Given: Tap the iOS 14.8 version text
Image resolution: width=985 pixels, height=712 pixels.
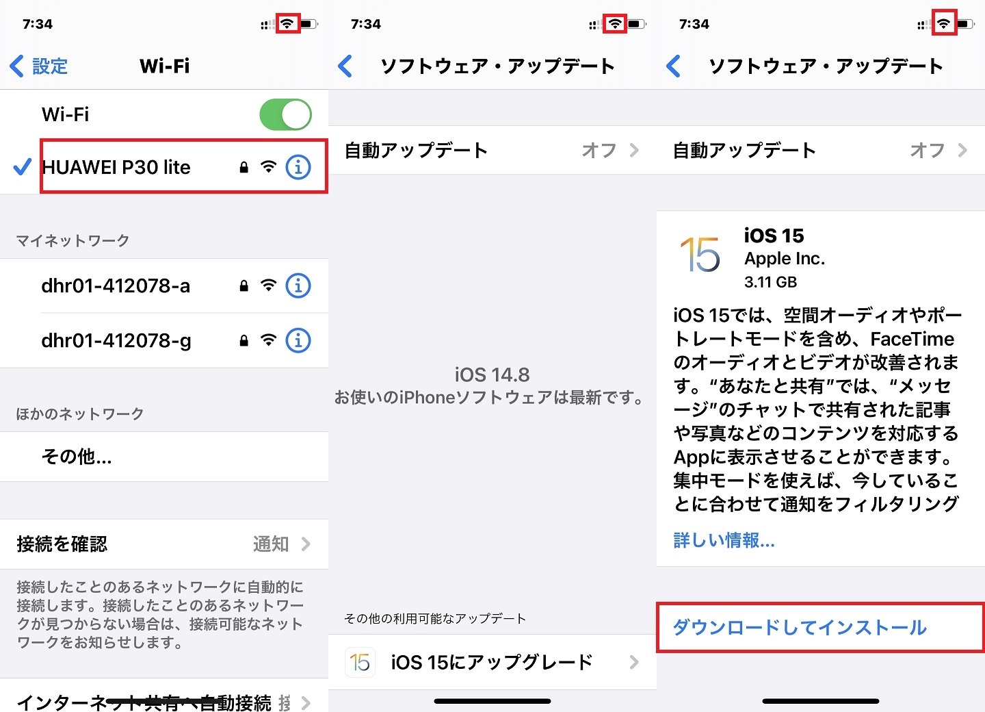Looking at the screenshot, I should [x=492, y=374].
